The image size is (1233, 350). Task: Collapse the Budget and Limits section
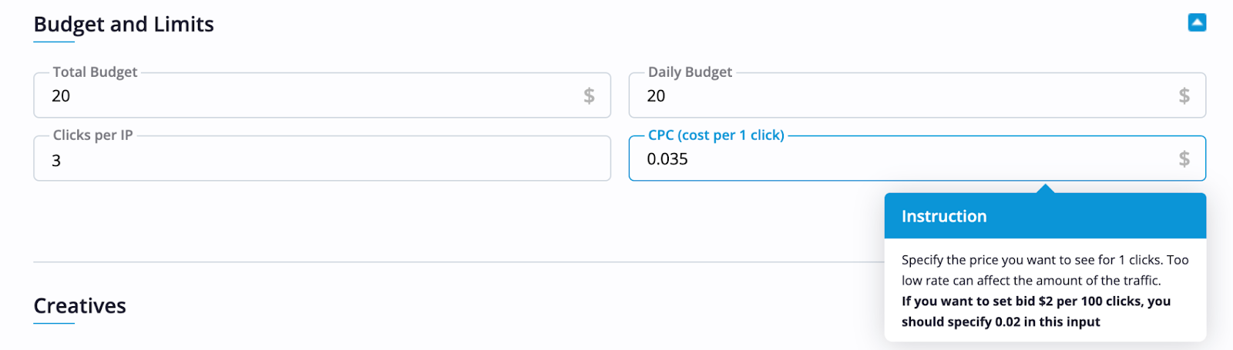[1197, 23]
